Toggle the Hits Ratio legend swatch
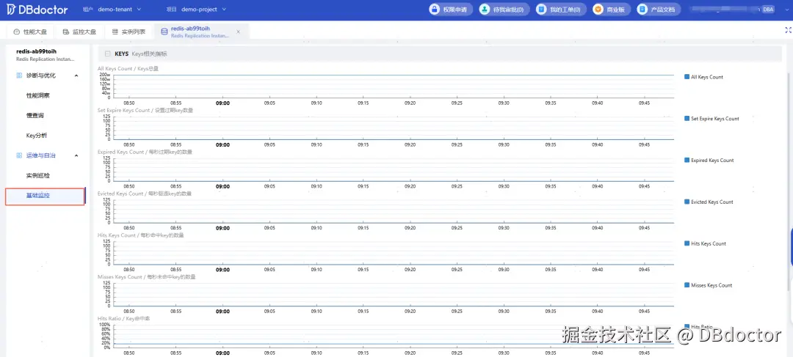Image resolution: width=793 pixels, height=357 pixels. tap(687, 326)
